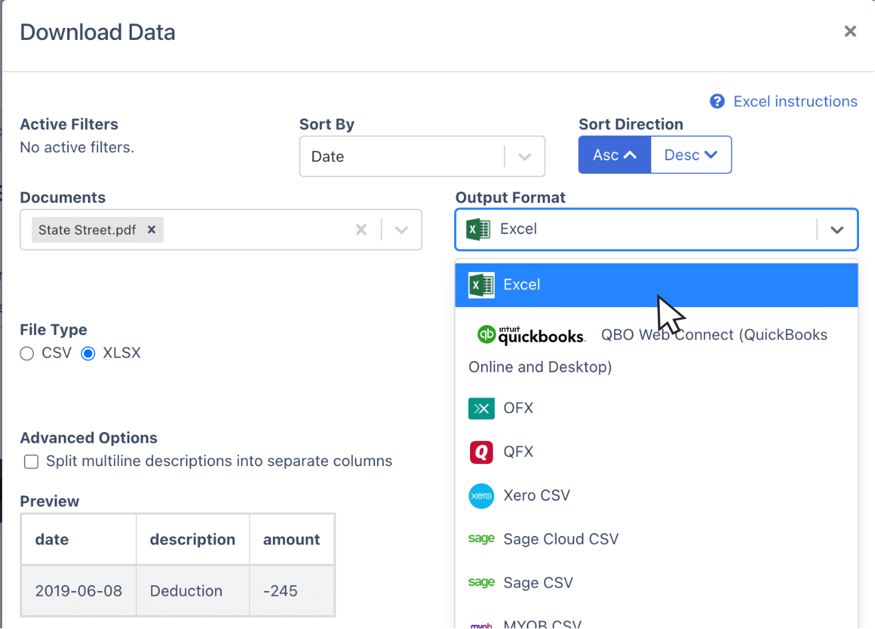The width and height of the screenshot is (875, 629).
Task: Open the Sort By Date dropdown
Action: 422,156
